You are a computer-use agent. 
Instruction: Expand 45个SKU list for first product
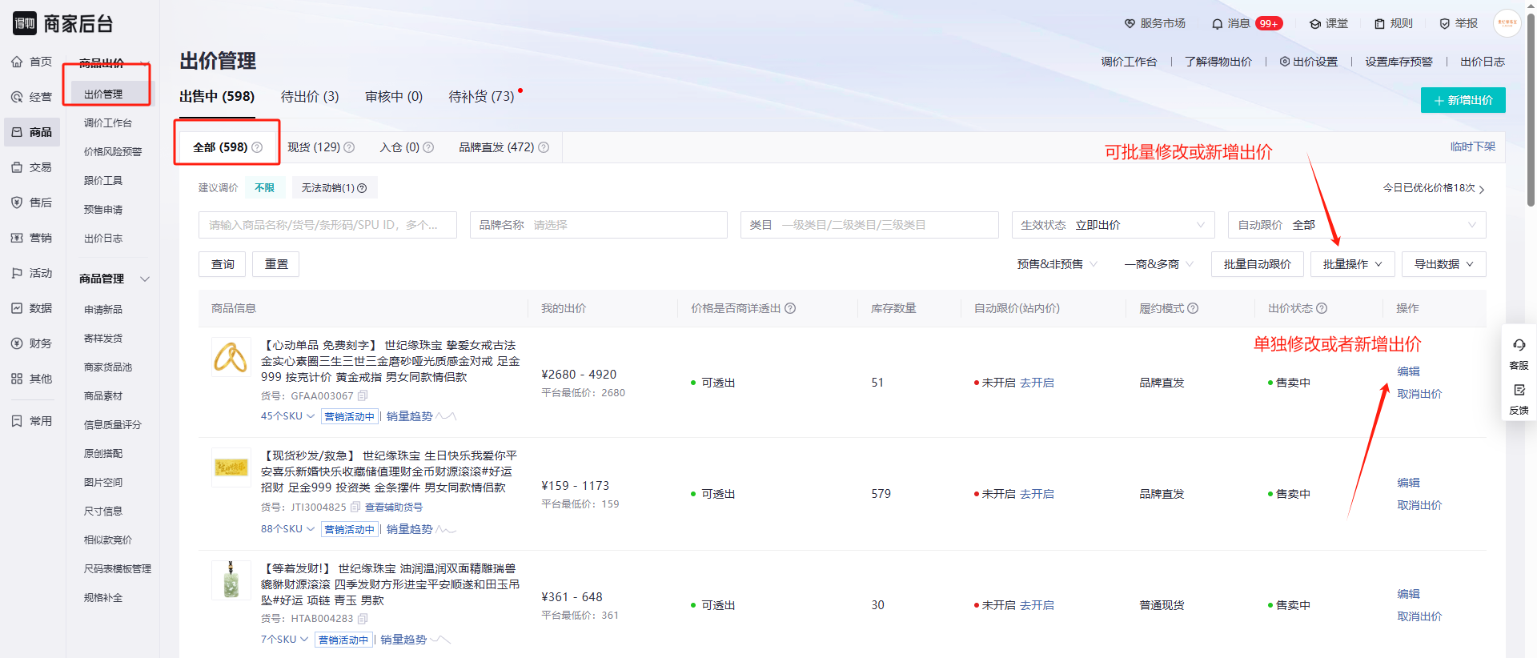[x=287, y=416]
